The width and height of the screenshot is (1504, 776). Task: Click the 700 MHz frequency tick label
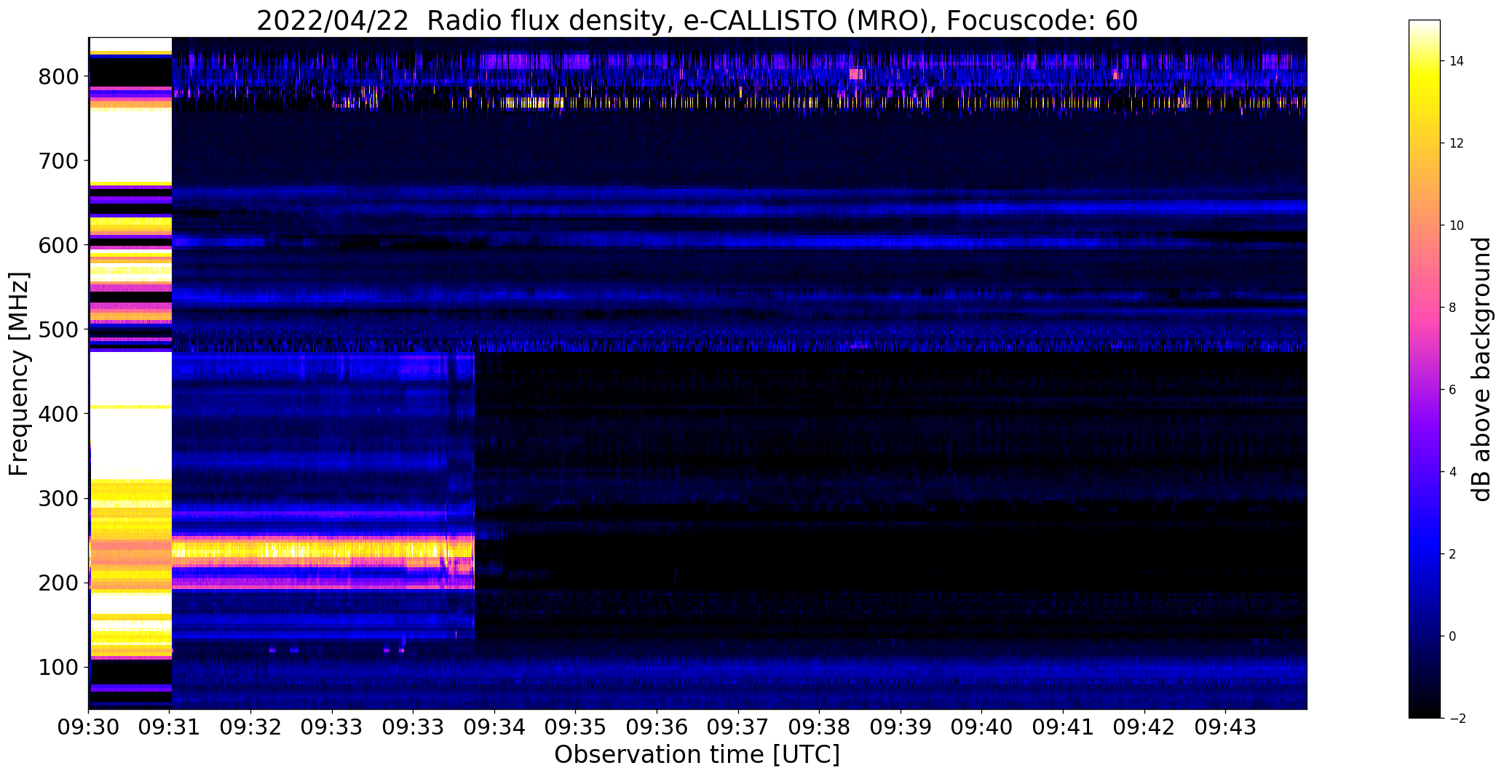tap(59, 160)
